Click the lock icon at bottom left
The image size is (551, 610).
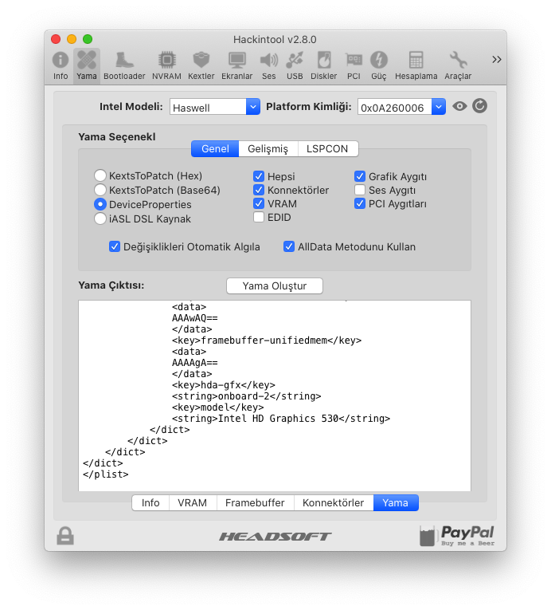pos(65,536)
